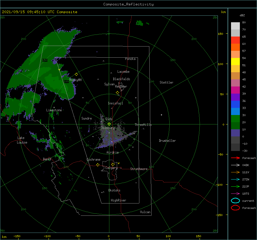This screenshot has width=257, height=240.
Task: Click the Banff town label
Action: pyautogui.click(x=47, y=159)
